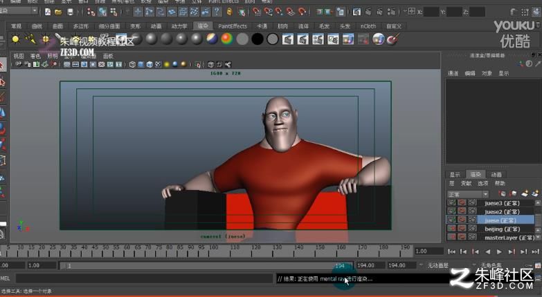Create new empty render layer icon
The width and height of the screenshot is (542, 297).
[x=525, y=194]
